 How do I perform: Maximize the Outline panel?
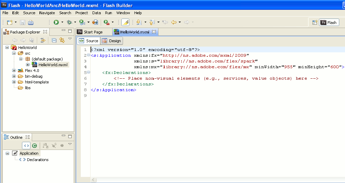click(x=70, y=136)
